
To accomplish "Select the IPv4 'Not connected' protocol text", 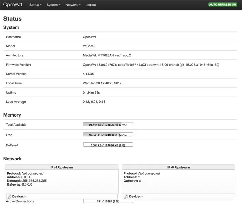I will 33,173.
